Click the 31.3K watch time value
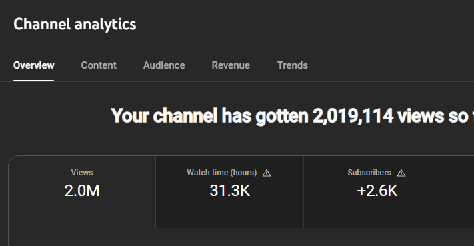Screen dimensions: 474x246 (x=230, y=191)
